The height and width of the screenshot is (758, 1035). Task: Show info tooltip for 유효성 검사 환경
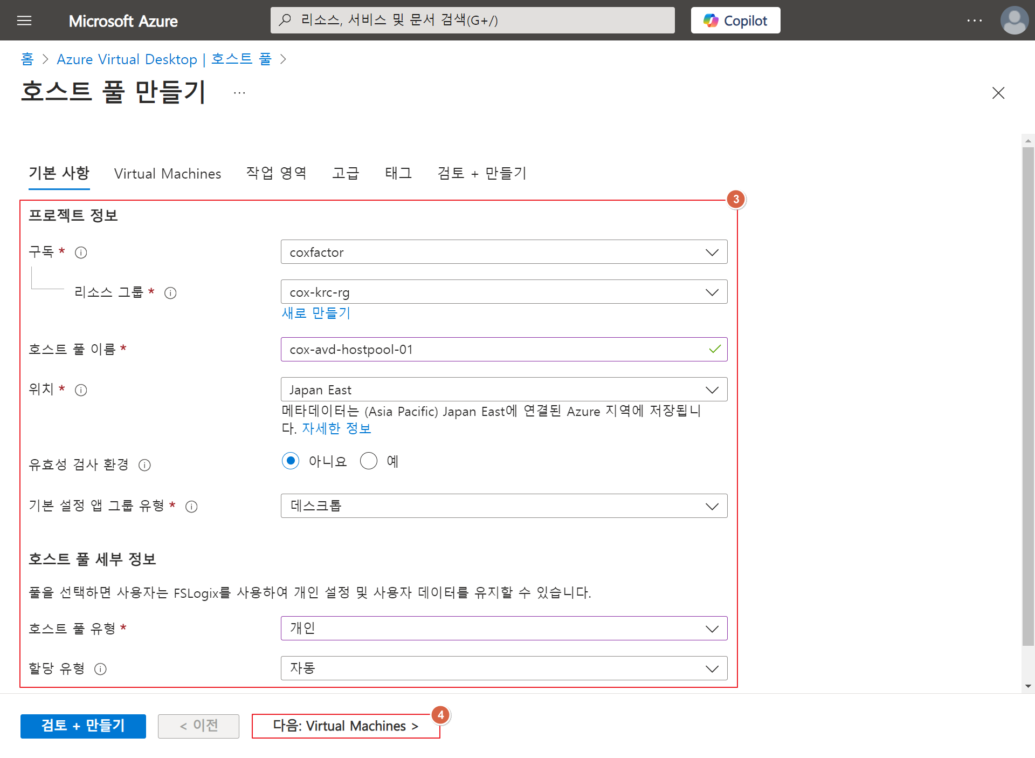point(144,465)
